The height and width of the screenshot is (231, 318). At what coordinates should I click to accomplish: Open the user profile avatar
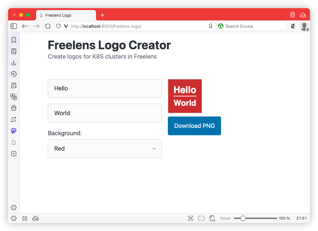304,26
